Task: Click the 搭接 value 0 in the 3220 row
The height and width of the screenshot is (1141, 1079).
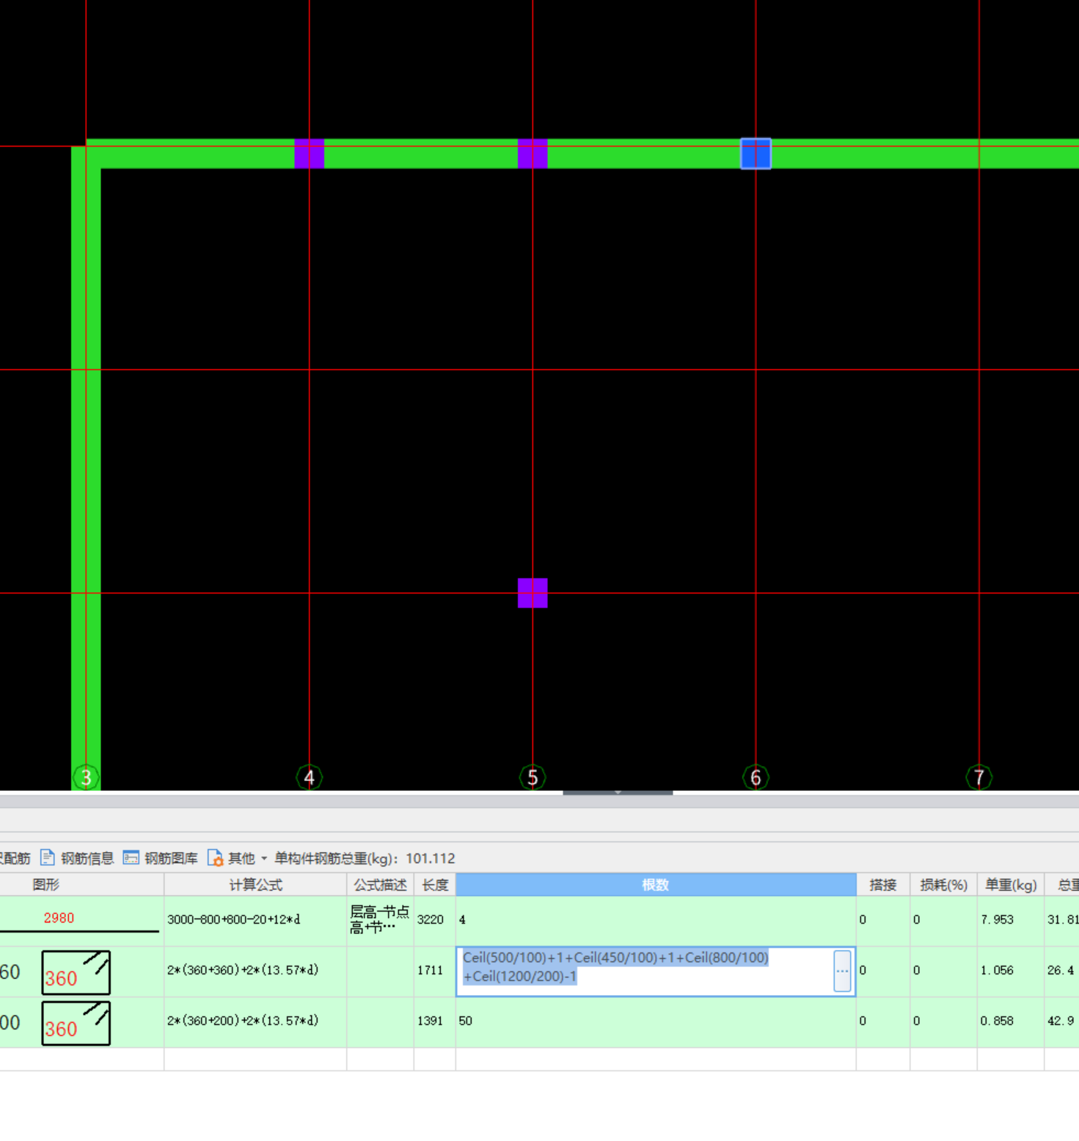Action: click(883, 920)
